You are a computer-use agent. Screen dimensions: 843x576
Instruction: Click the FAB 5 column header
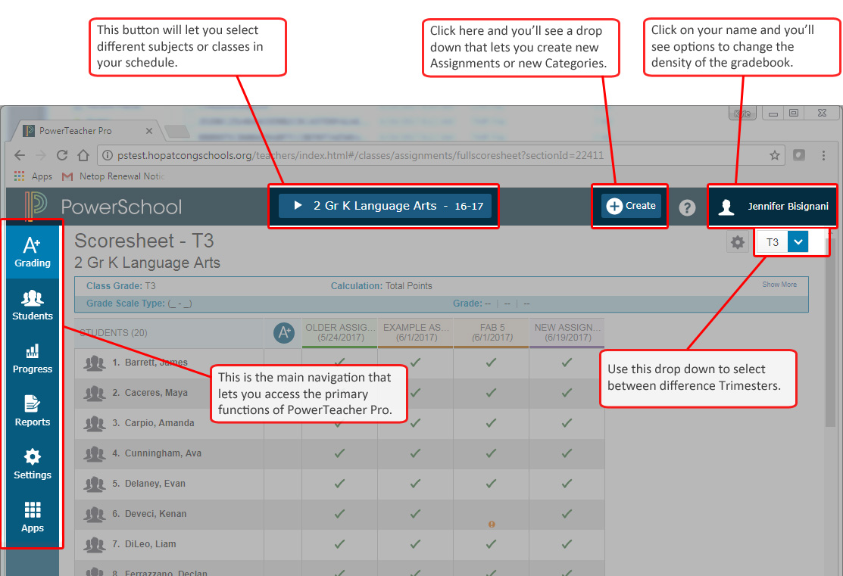(x=492, y=332)
